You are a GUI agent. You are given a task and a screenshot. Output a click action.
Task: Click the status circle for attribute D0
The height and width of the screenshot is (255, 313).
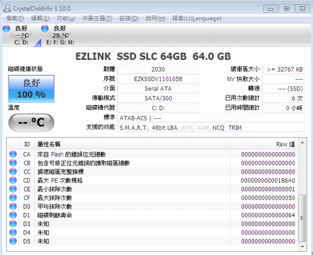tap(13, 207)
